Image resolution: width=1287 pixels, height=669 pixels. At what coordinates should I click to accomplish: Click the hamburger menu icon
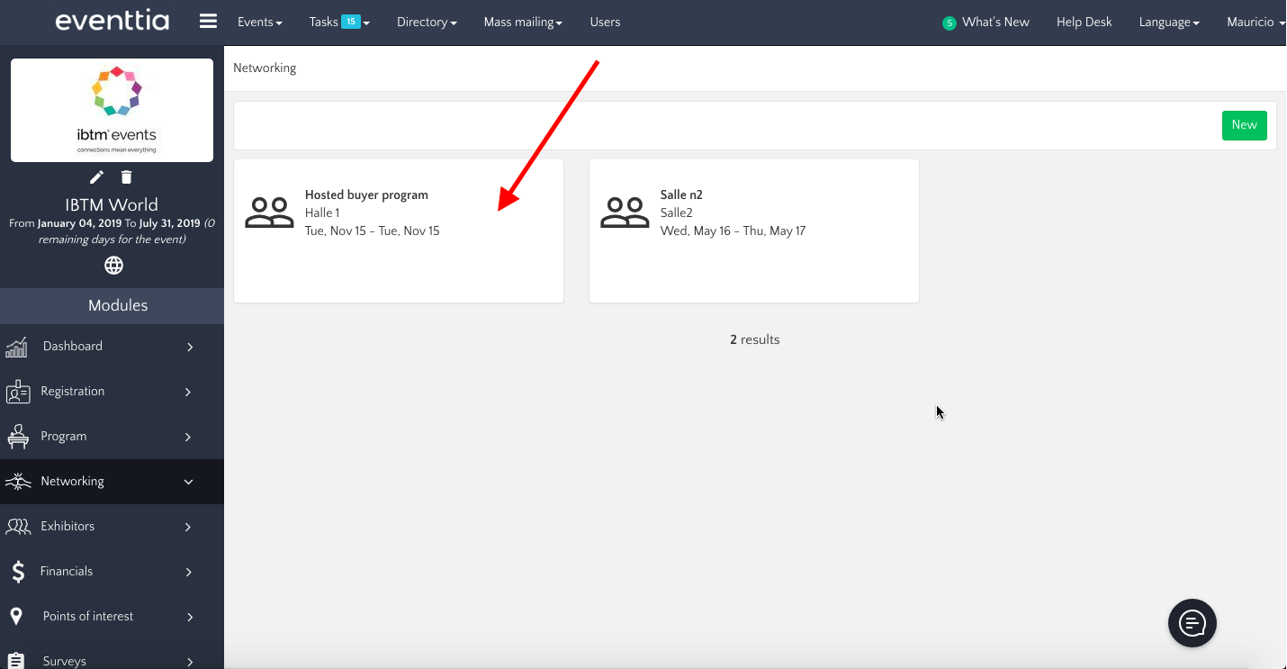(x=208, y=22)
